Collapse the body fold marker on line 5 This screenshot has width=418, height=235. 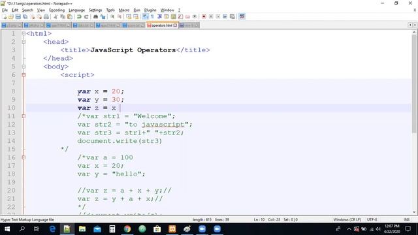[x=24, y=67]
